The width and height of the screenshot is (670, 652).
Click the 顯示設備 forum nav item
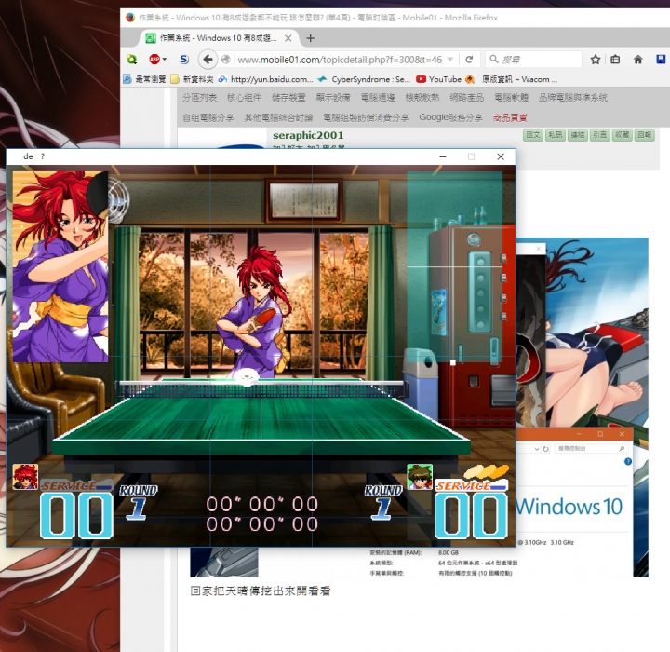point(333,98)
